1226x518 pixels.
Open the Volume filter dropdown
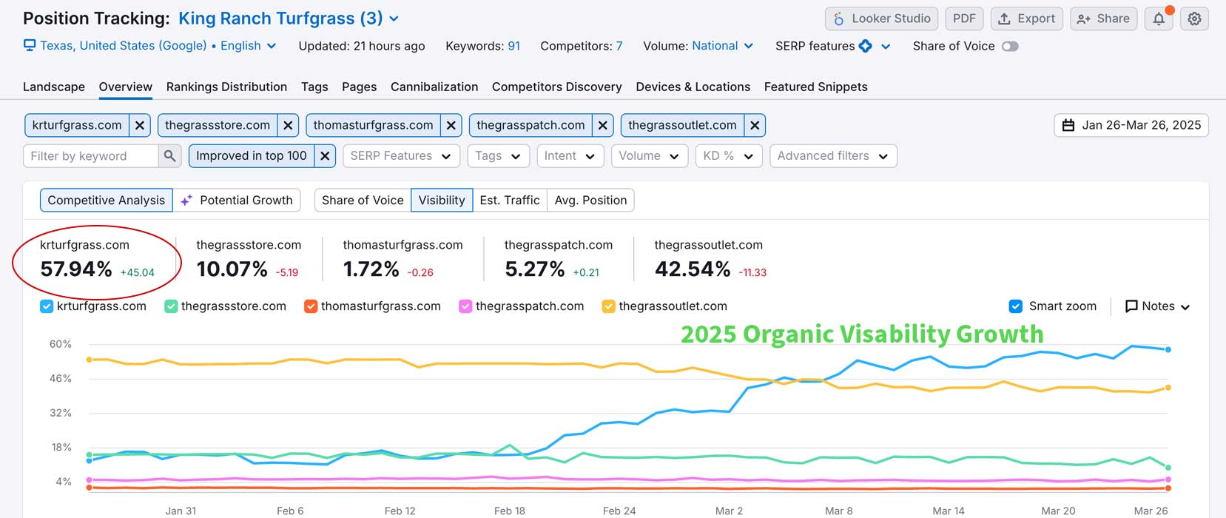click(650, 155)
